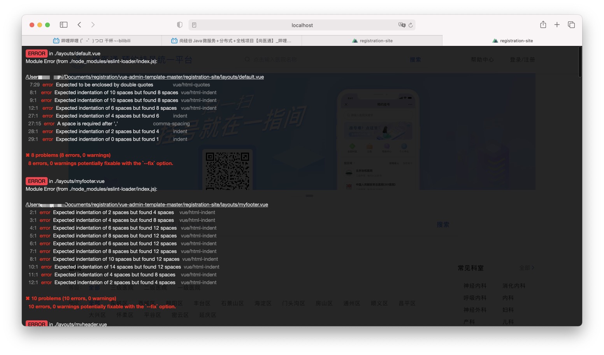Open the layouts/default.vue file path link
The height and width of the screenshot is (355, 604).
pyautogui.click(x=145, y=77)
